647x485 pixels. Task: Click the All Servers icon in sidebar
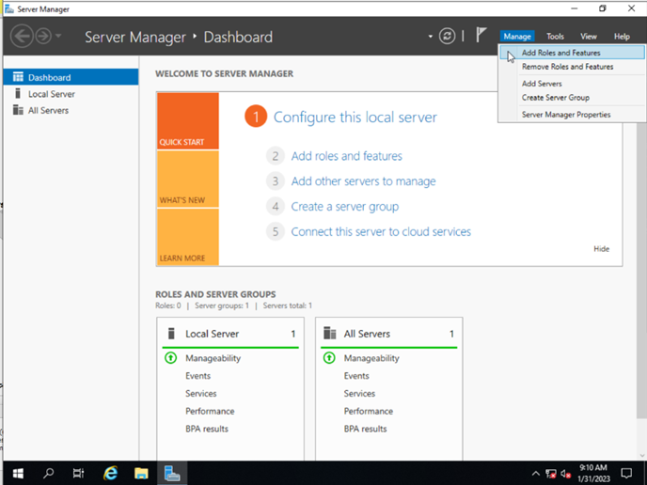pos(18,110)
